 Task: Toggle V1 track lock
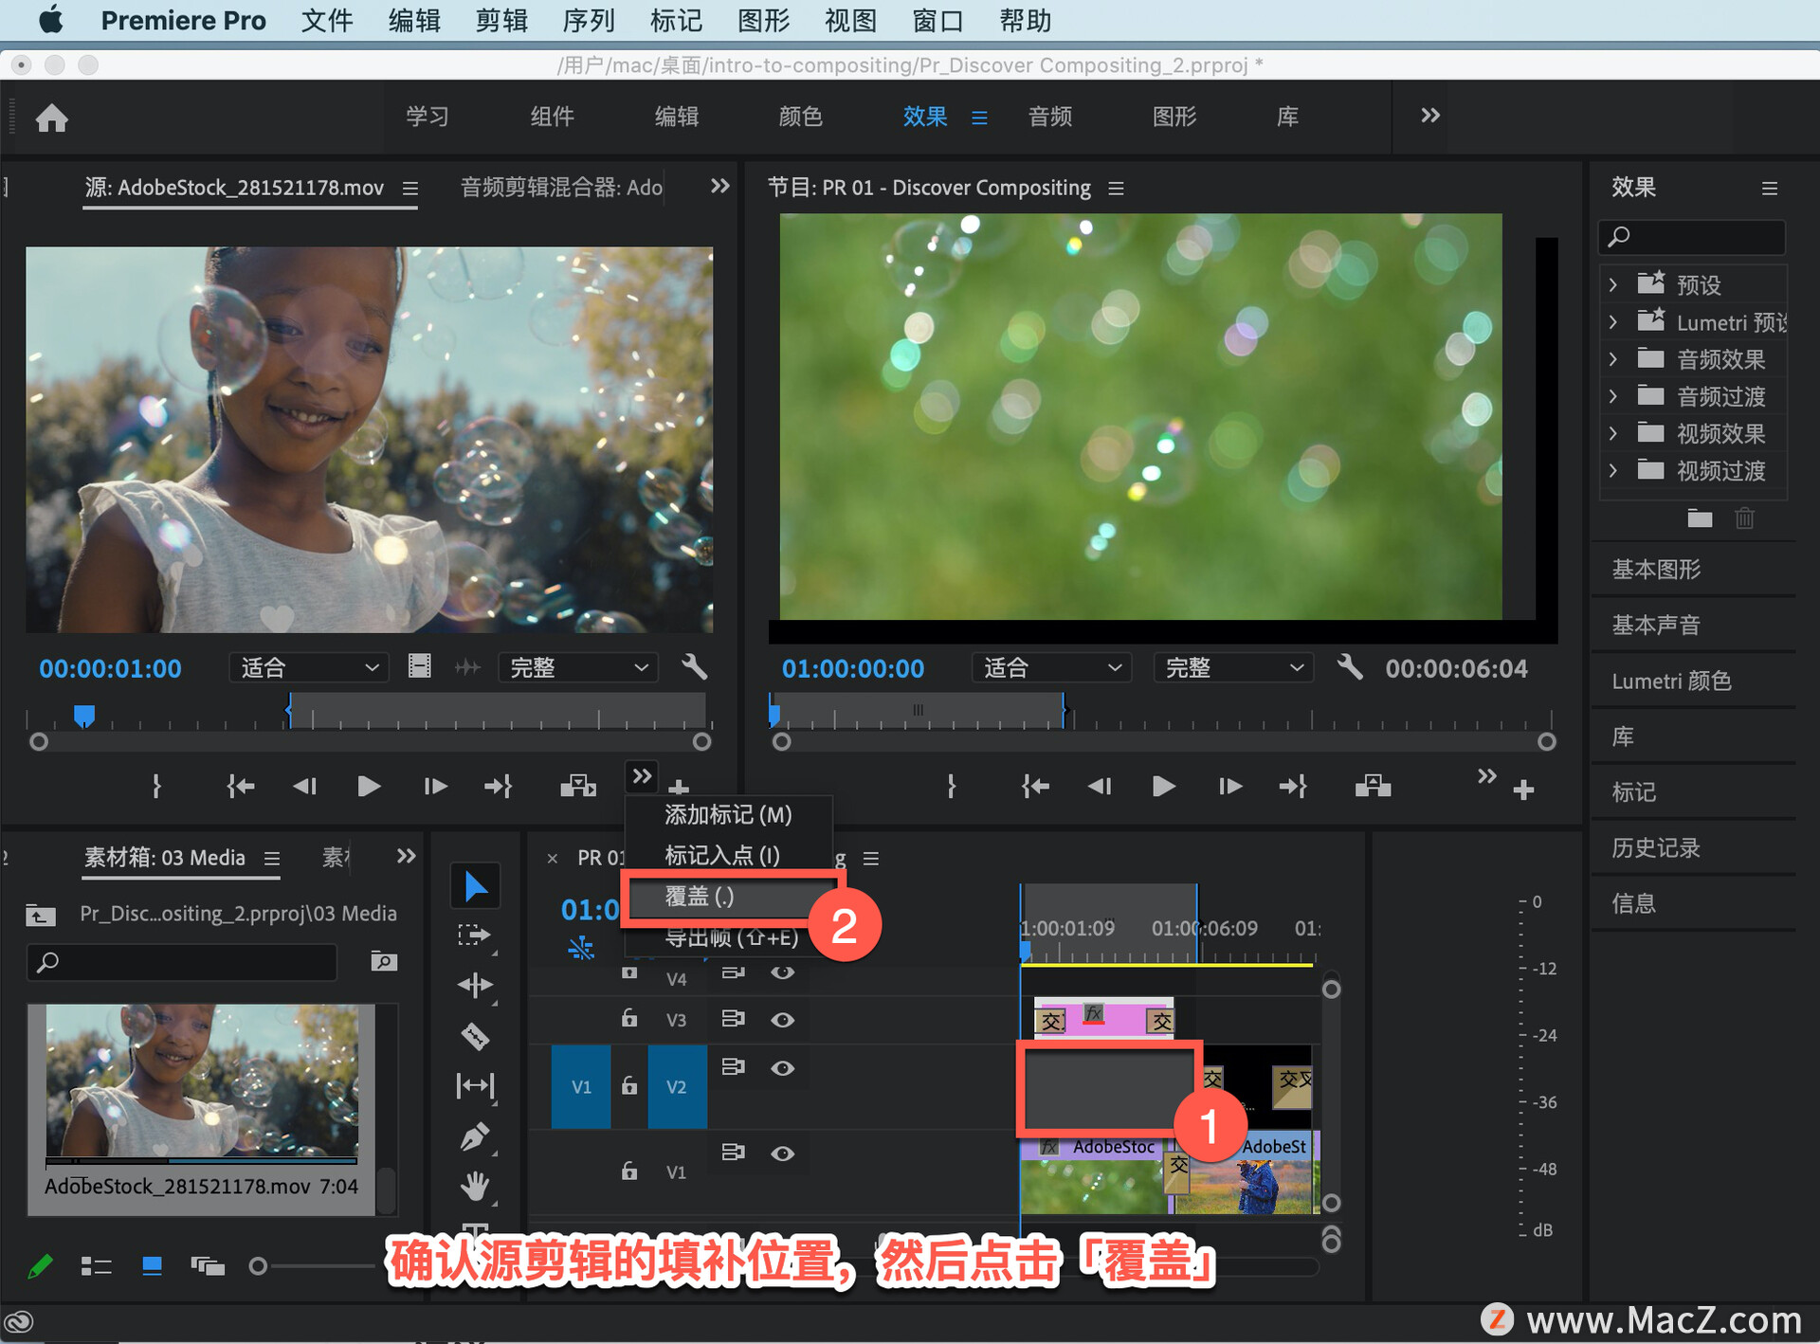tap(629, 1171)
